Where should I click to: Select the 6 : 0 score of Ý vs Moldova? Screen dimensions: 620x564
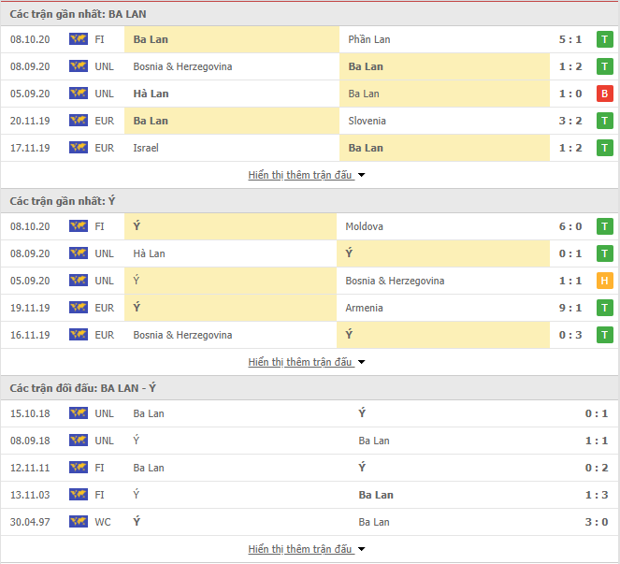tap(570, 226)
